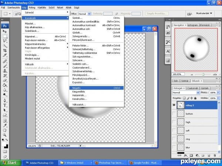The width and height of the screenshot is (222, 166).
Task: Select the Rectangular Marquee tool in toolbox
Action: (5, 36)
